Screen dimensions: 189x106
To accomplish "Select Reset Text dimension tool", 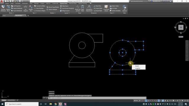I will 97,6.
